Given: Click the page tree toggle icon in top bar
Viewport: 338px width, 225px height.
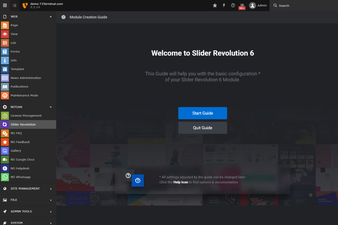Looking at the screenshot, I should click(15, 5).
